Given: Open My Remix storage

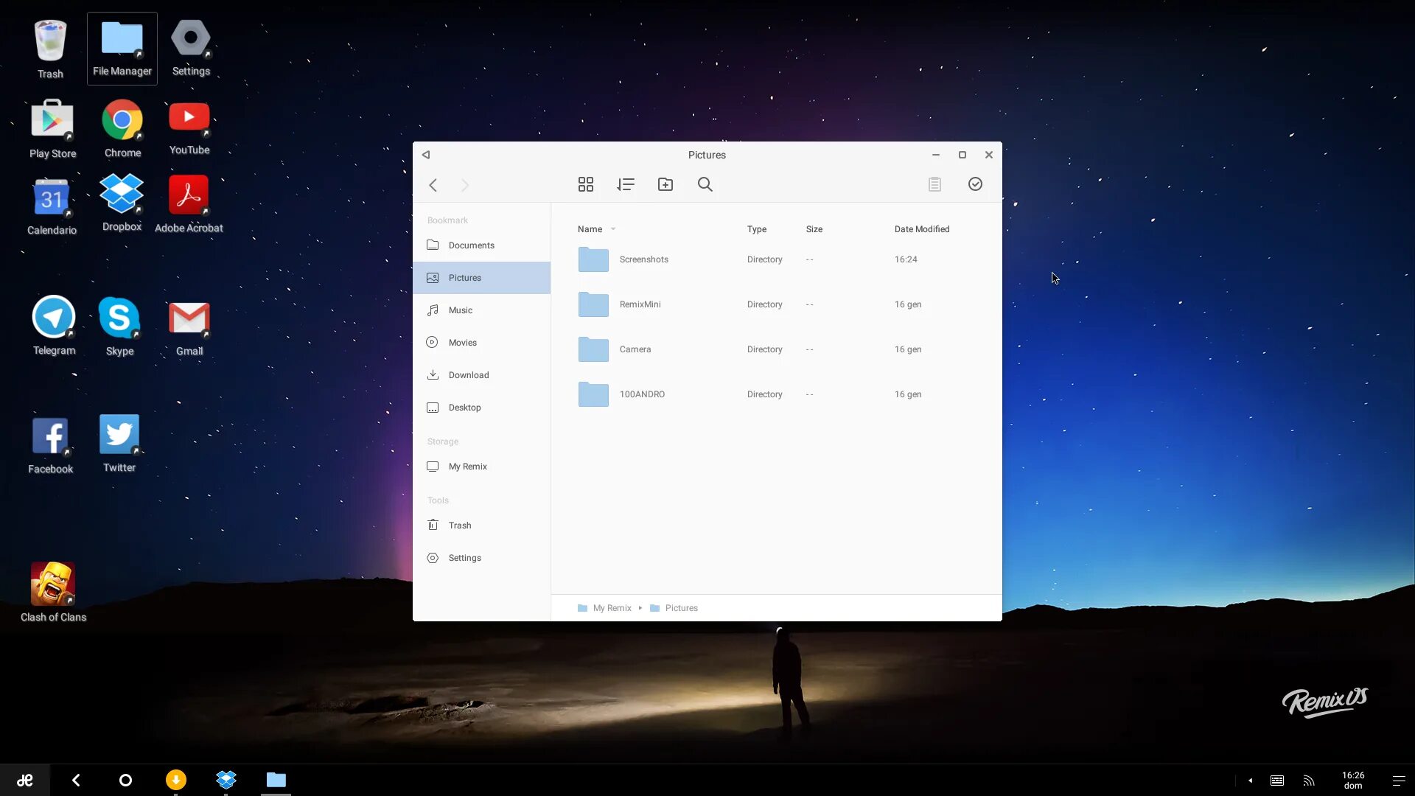Looking at the screenshot, I should 467,467.
